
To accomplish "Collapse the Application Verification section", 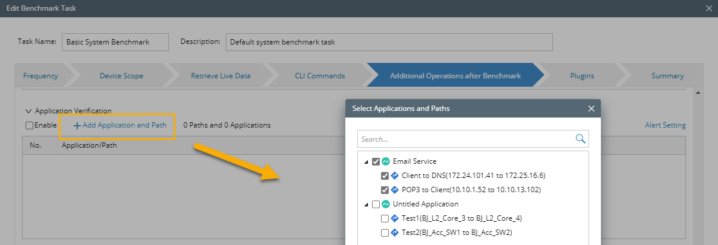I will (x=29, y=111).
